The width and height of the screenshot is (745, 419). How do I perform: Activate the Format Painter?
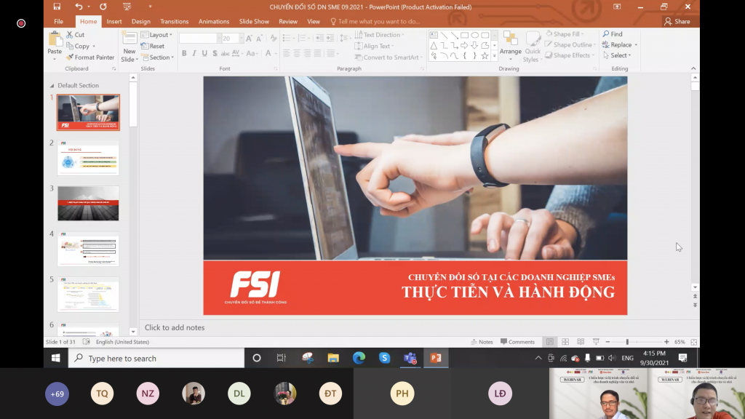pos(90,57)
